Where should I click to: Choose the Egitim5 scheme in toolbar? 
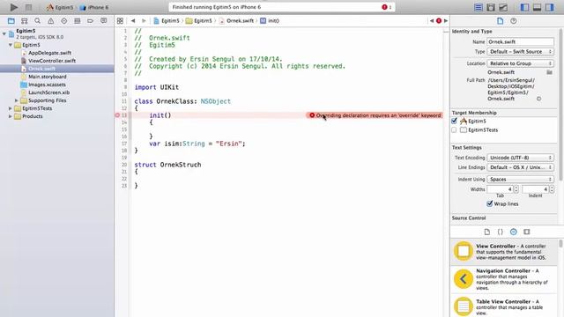pos(60,7)
